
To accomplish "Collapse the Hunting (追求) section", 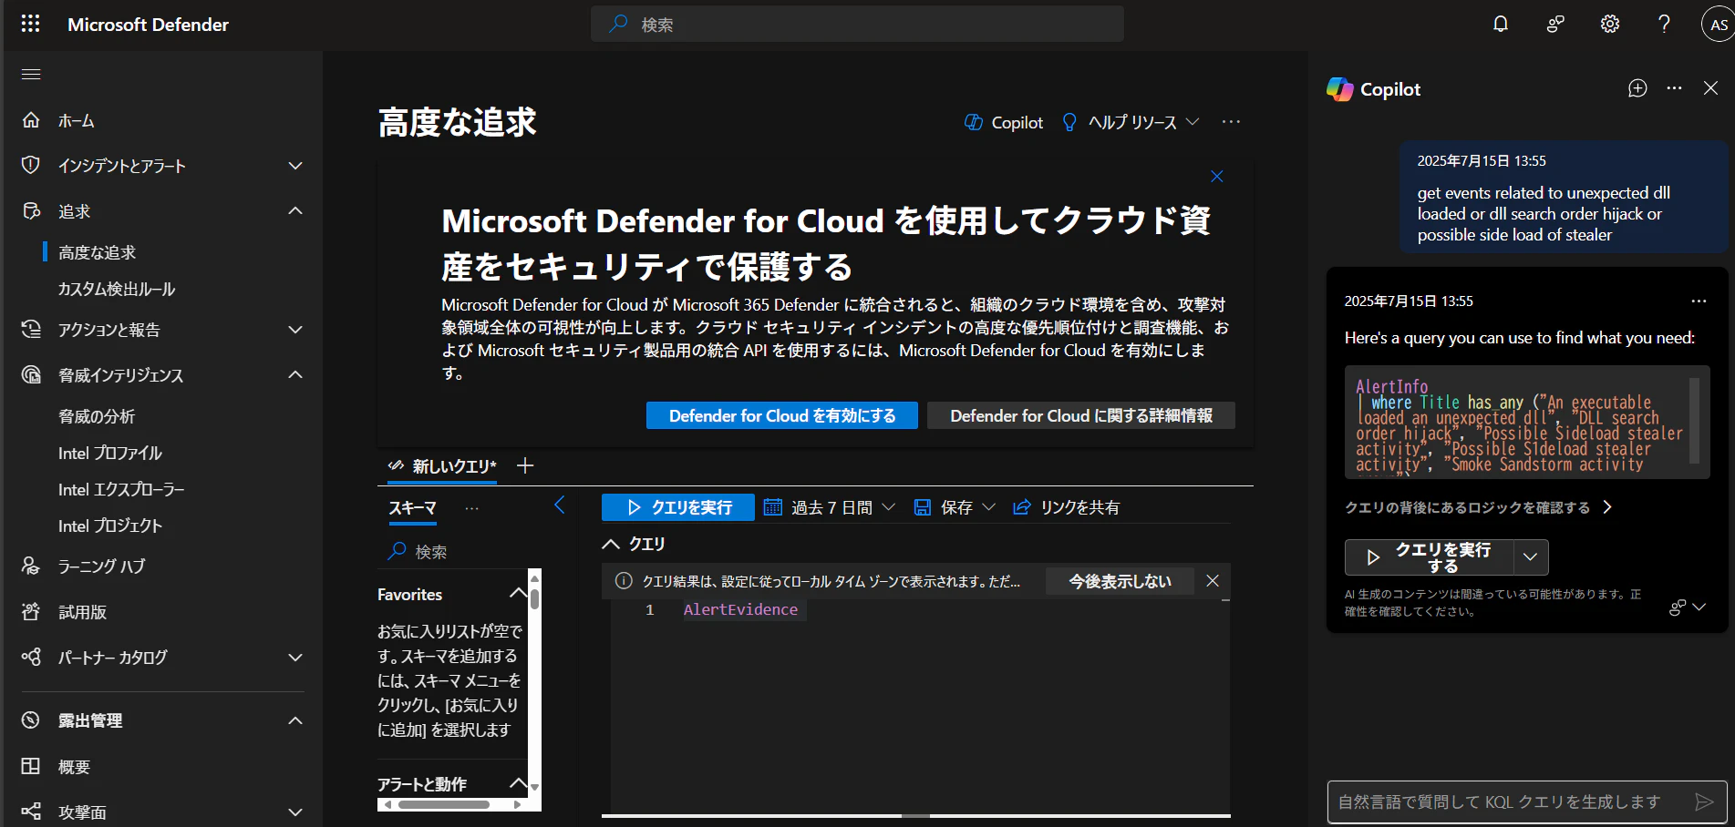I will click(295, 210).
